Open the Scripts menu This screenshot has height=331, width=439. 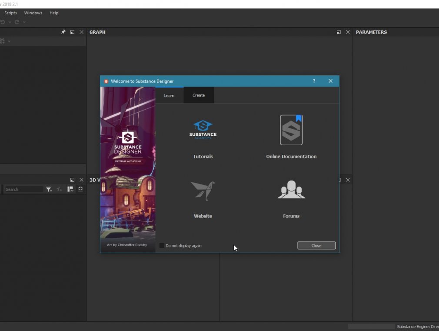click(x=10, y=13)
